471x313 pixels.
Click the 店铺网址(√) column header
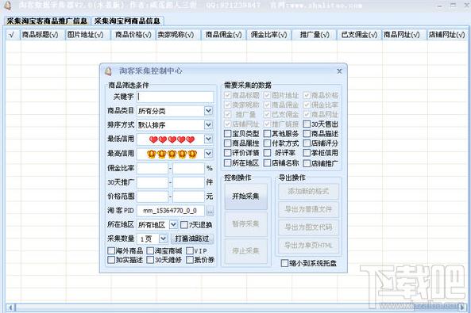(x=447, y=35)
